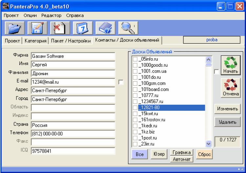Click the Адрес input field
The width and height of the screenshot is (246, 173).
[x=73, y=91]
